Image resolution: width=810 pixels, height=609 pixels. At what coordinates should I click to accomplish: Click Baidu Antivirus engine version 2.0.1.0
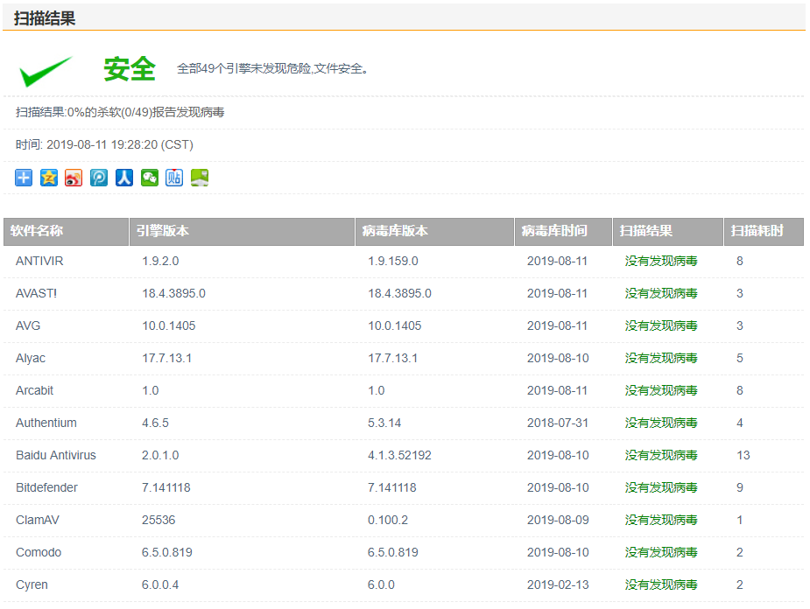[160, 456]
